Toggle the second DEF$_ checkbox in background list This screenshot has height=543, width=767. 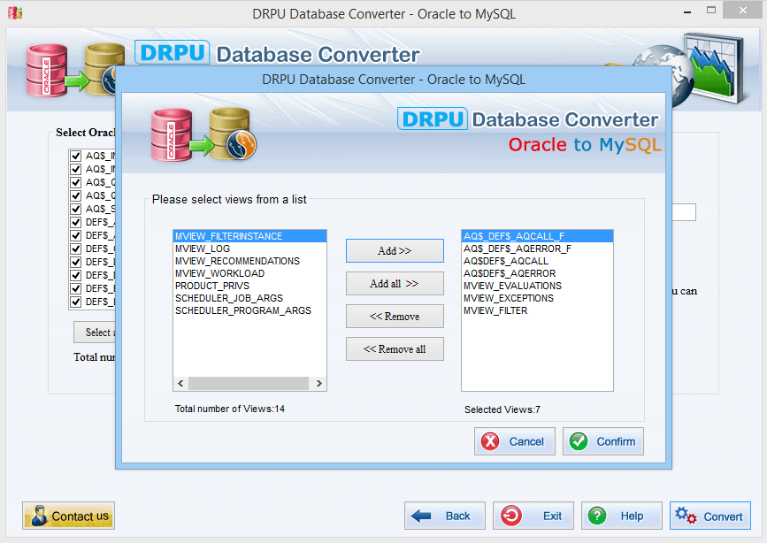click(76, 235)
